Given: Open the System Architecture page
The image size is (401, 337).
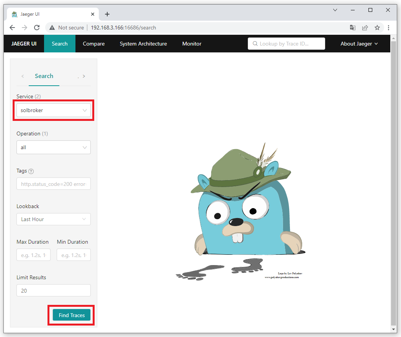Looking at the screenshot, I should coord(143,44).
